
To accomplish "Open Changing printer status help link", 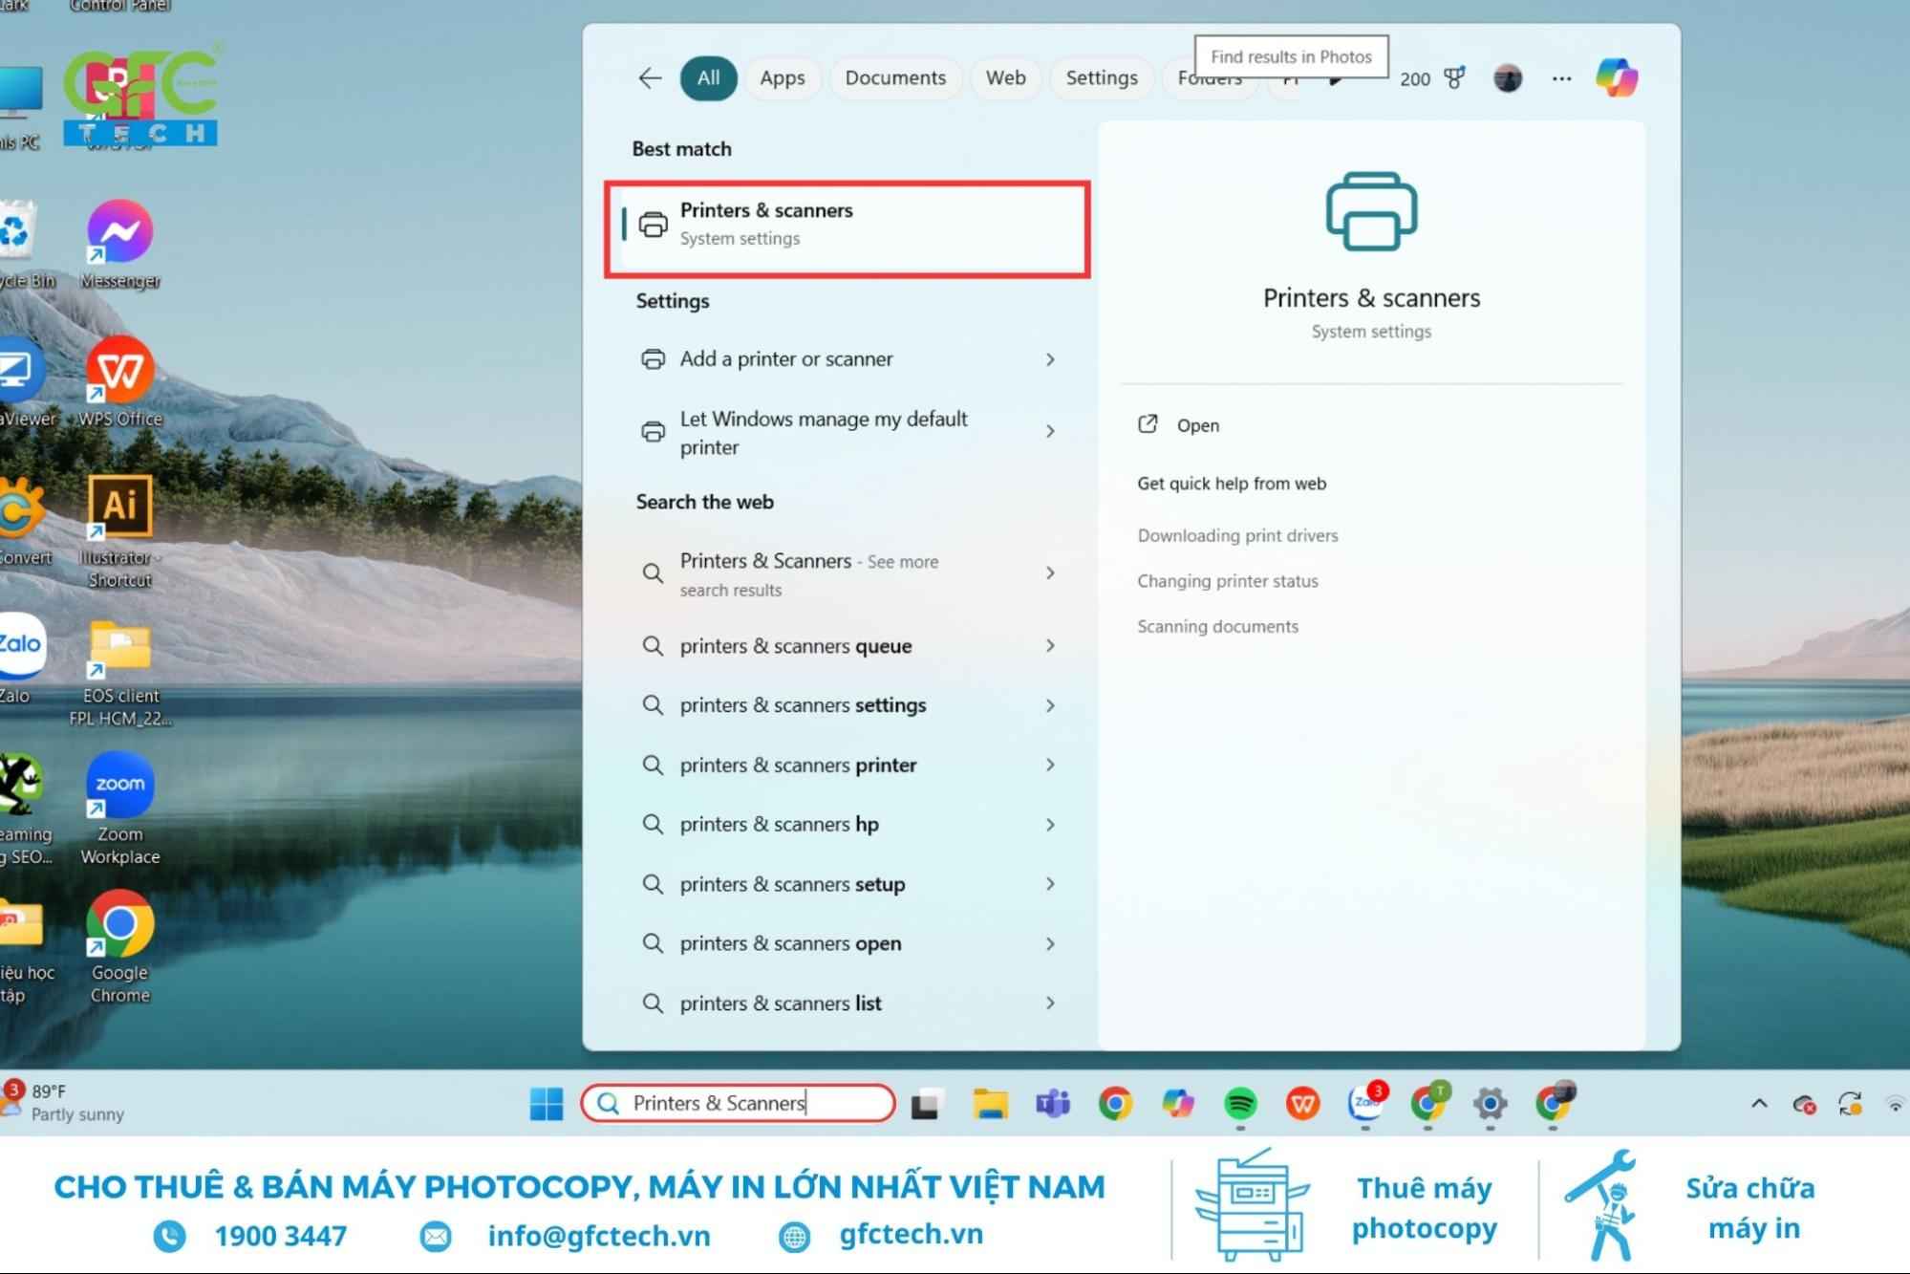I will coord(1227,581).
